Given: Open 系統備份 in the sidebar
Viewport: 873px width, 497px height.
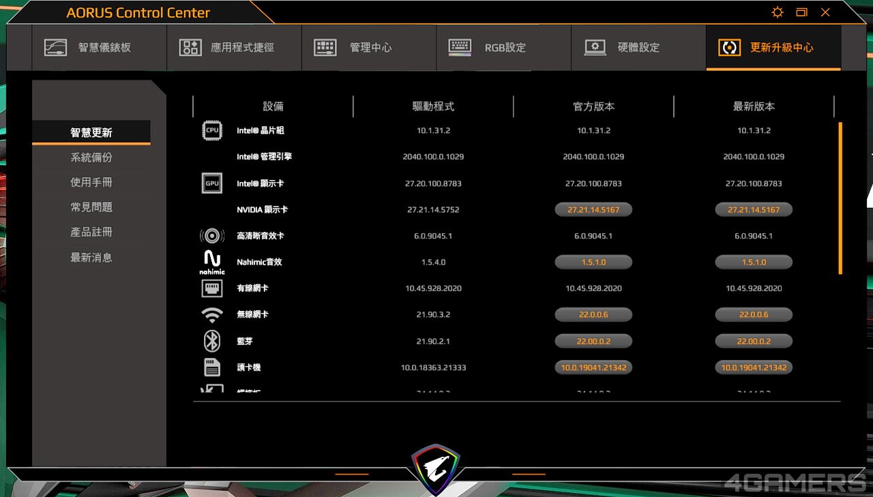Looking at the screenshot, I should click(91, 157).
